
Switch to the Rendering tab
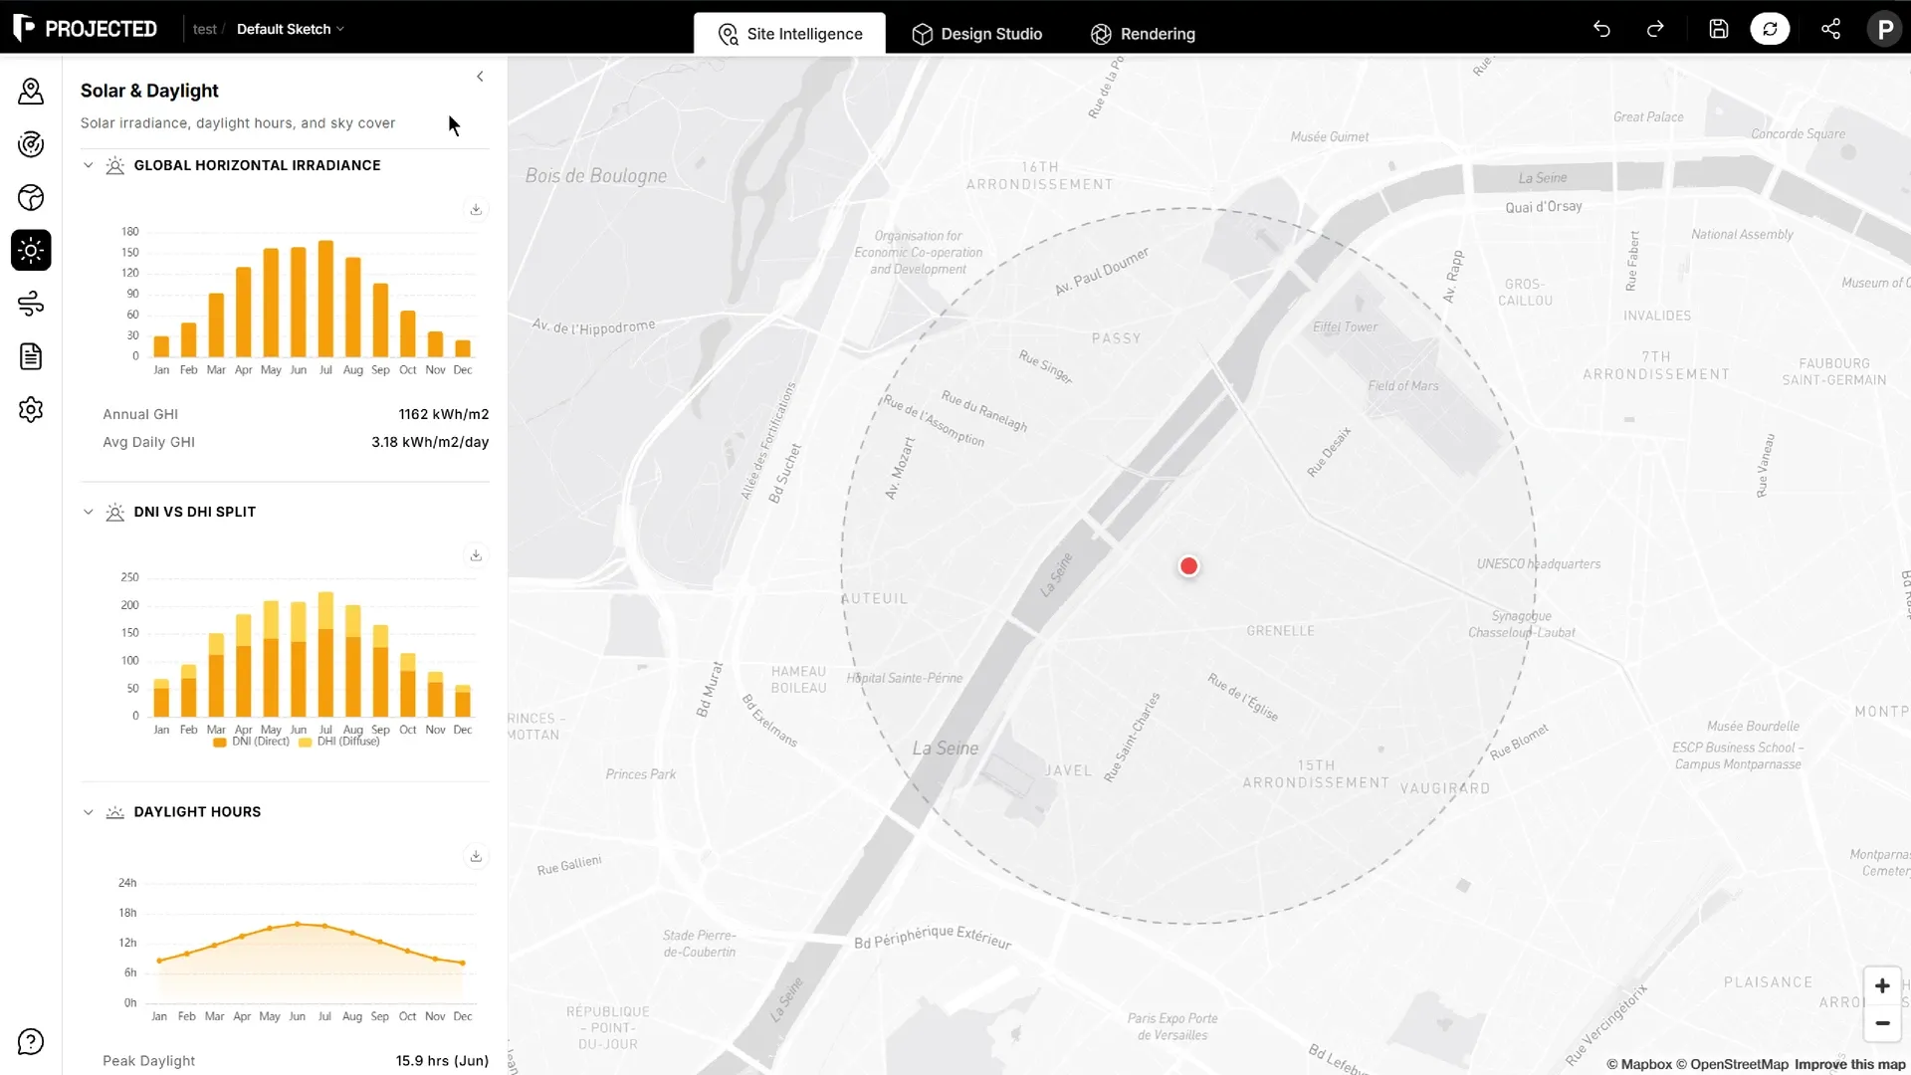click(x=1144, y=34)
